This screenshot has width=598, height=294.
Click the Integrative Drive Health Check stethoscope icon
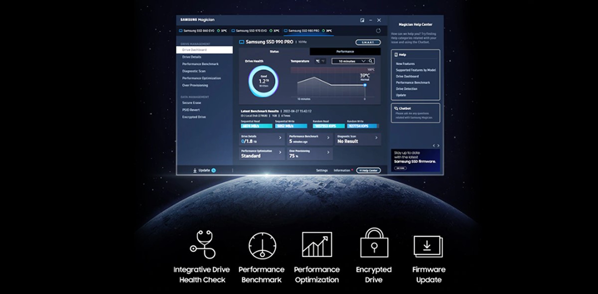(x=203, y=245)
